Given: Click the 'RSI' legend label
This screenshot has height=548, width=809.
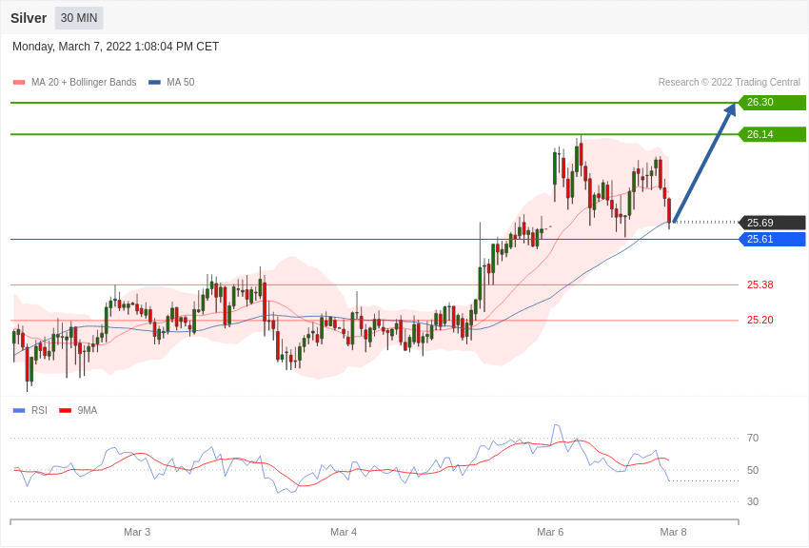Looking at the screenshot, I should click(x=39, y=411).
